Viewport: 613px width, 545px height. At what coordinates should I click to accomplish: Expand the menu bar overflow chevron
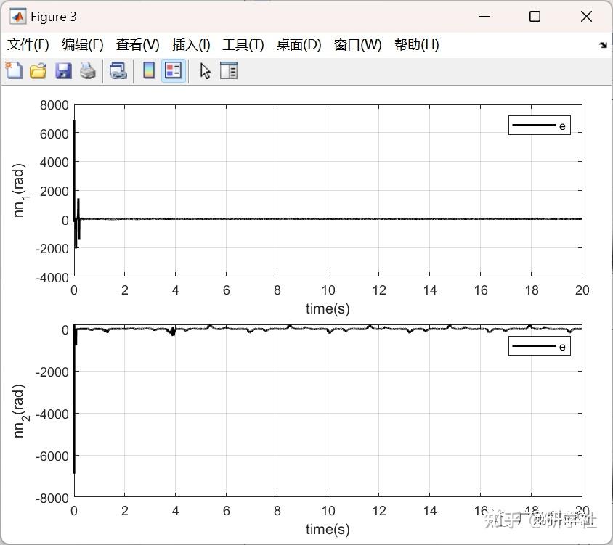[604, 44]
